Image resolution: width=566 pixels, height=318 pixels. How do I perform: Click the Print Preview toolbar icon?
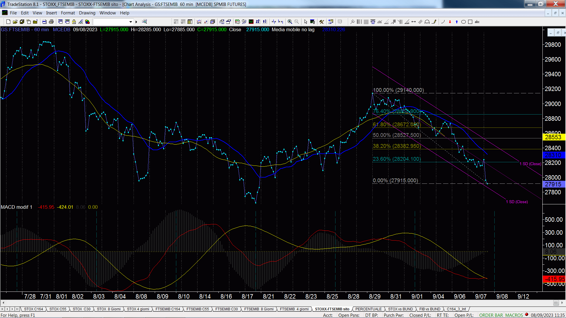click(44, 22)
